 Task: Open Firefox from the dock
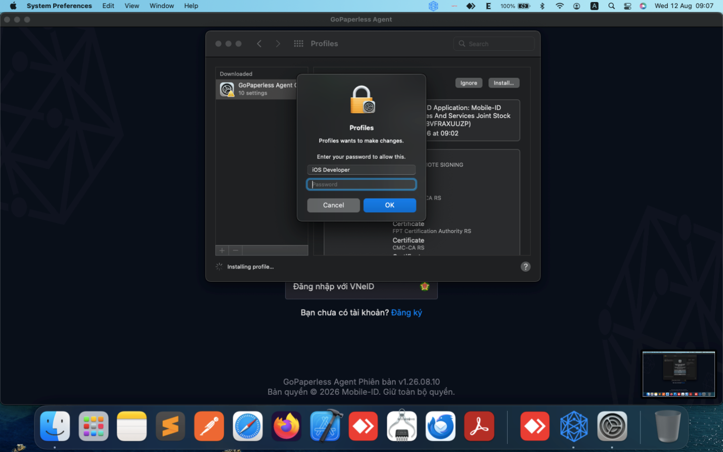(x=286, y=426)
